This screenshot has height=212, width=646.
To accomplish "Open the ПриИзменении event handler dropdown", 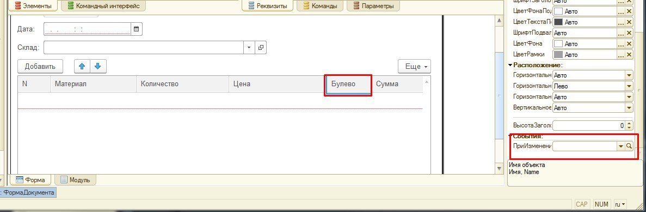I will tap(621, 146).
